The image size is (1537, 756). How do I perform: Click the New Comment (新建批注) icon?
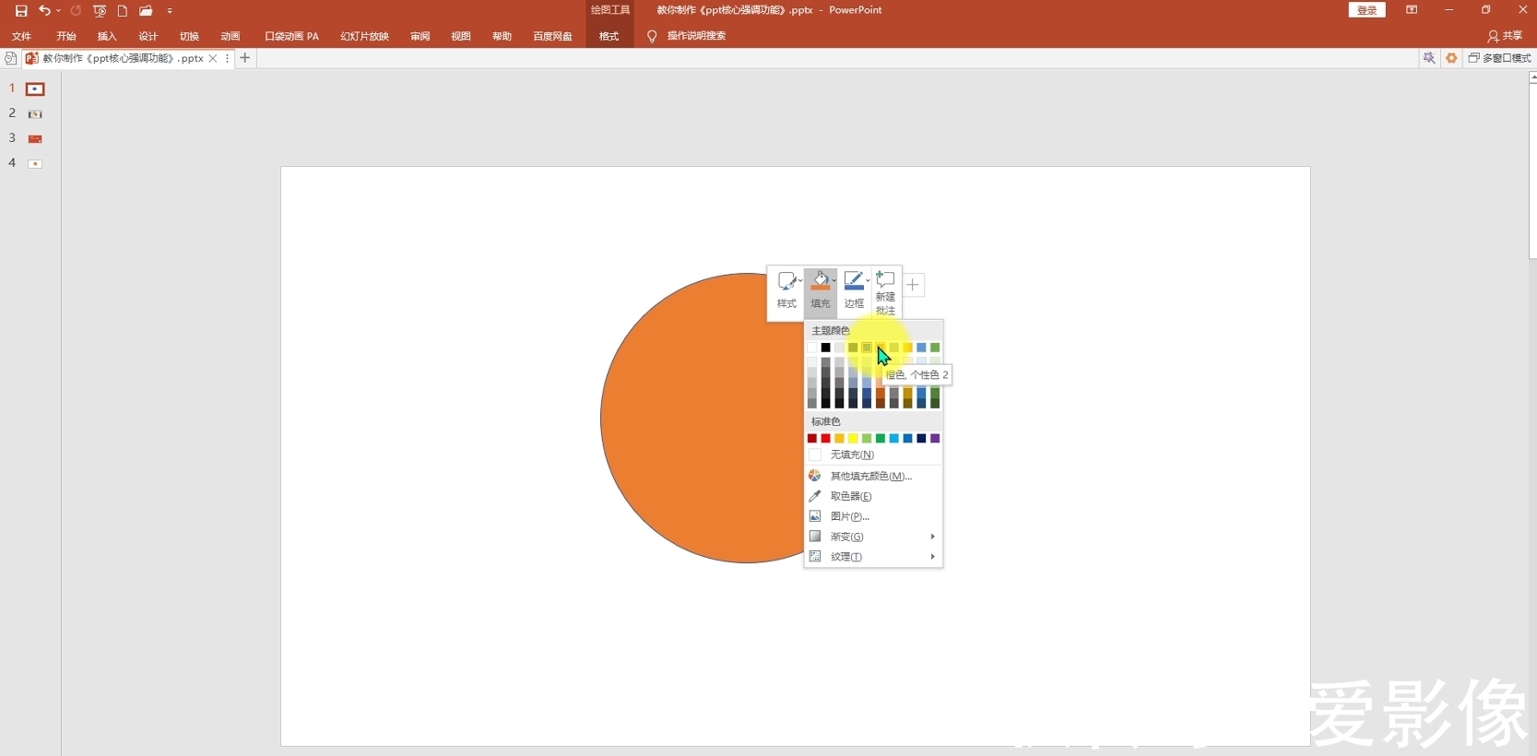[885, 291]
